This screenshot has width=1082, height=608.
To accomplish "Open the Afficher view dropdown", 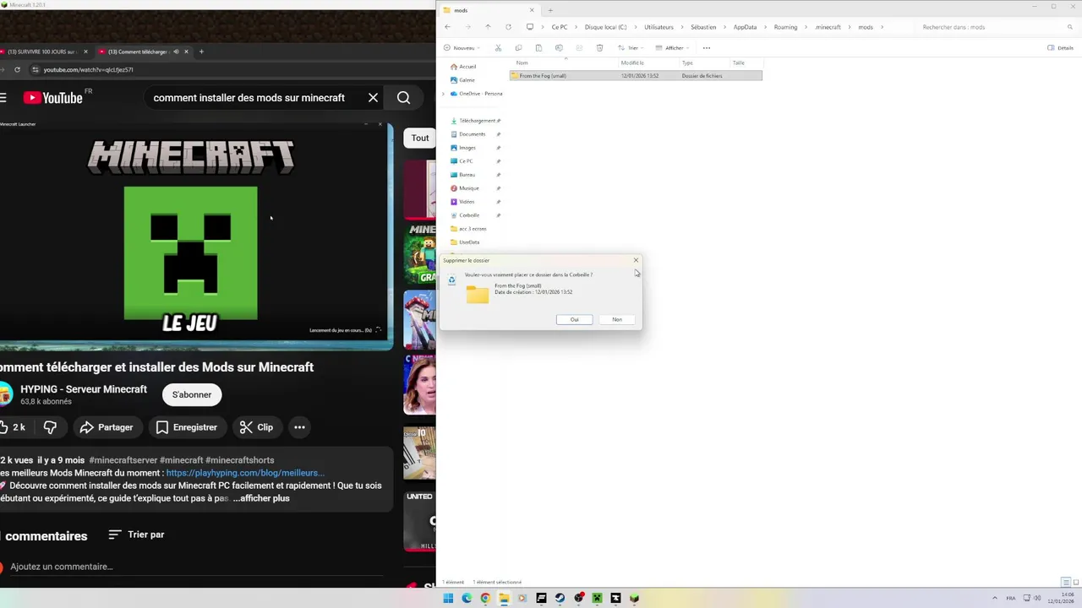I will coord(672,48).
